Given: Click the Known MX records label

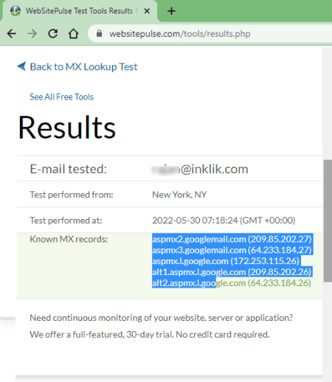Looking at the screenshot, I should [69, 239].
